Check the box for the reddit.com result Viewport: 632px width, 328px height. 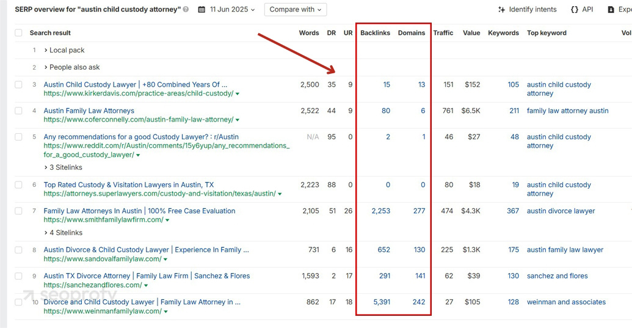point(18,137)
